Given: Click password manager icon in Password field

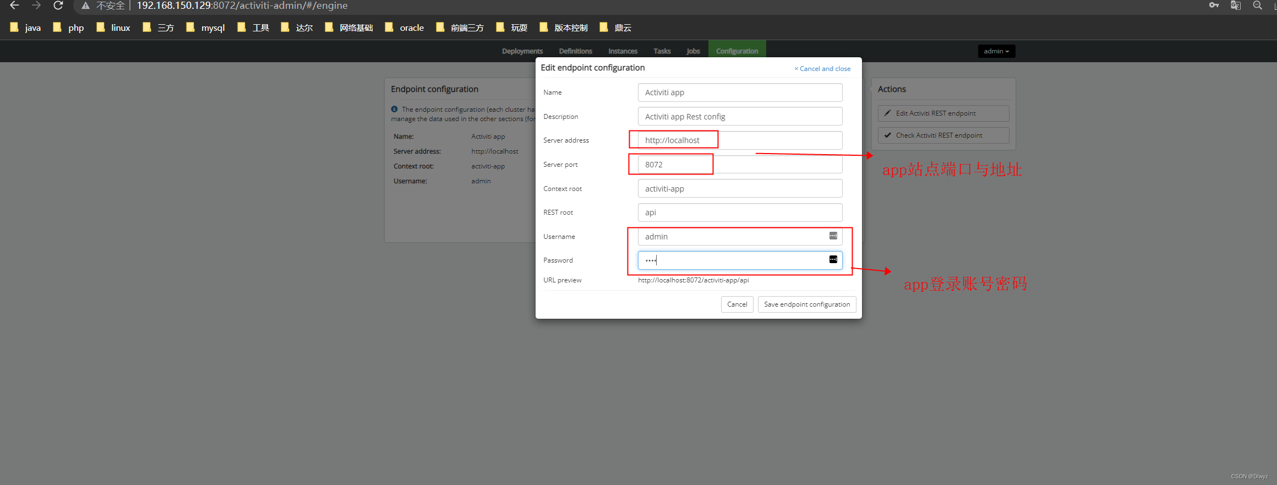Looking at the screenshot, I should tap(833, 259).
